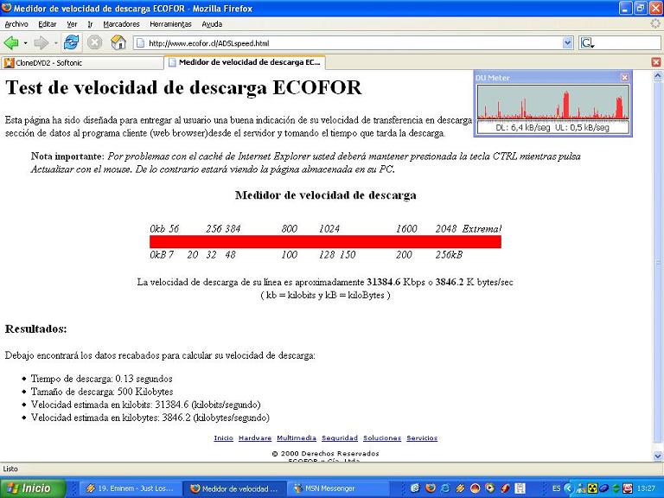Click the yellow radiation symbol tray icon
This screenshot has height=498, width=664.
(x=592, y=488)
